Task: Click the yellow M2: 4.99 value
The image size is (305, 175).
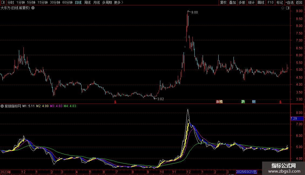Action: (x=42, y=106)
